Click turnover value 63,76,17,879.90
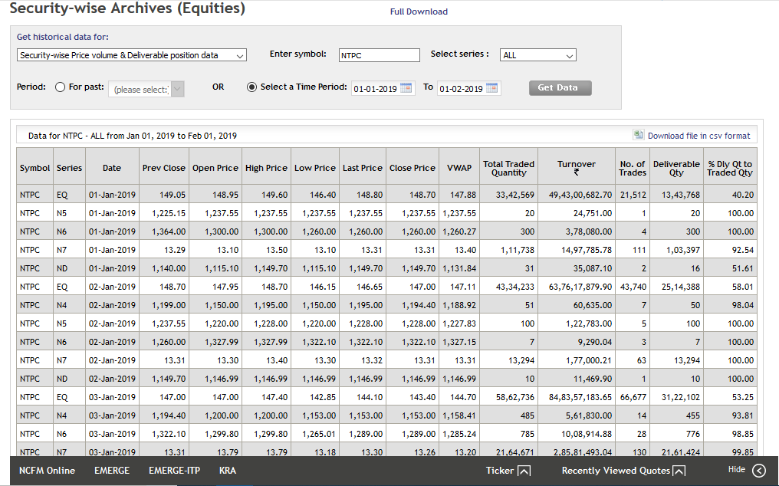779x486 pixels. (x=580, y=287)
